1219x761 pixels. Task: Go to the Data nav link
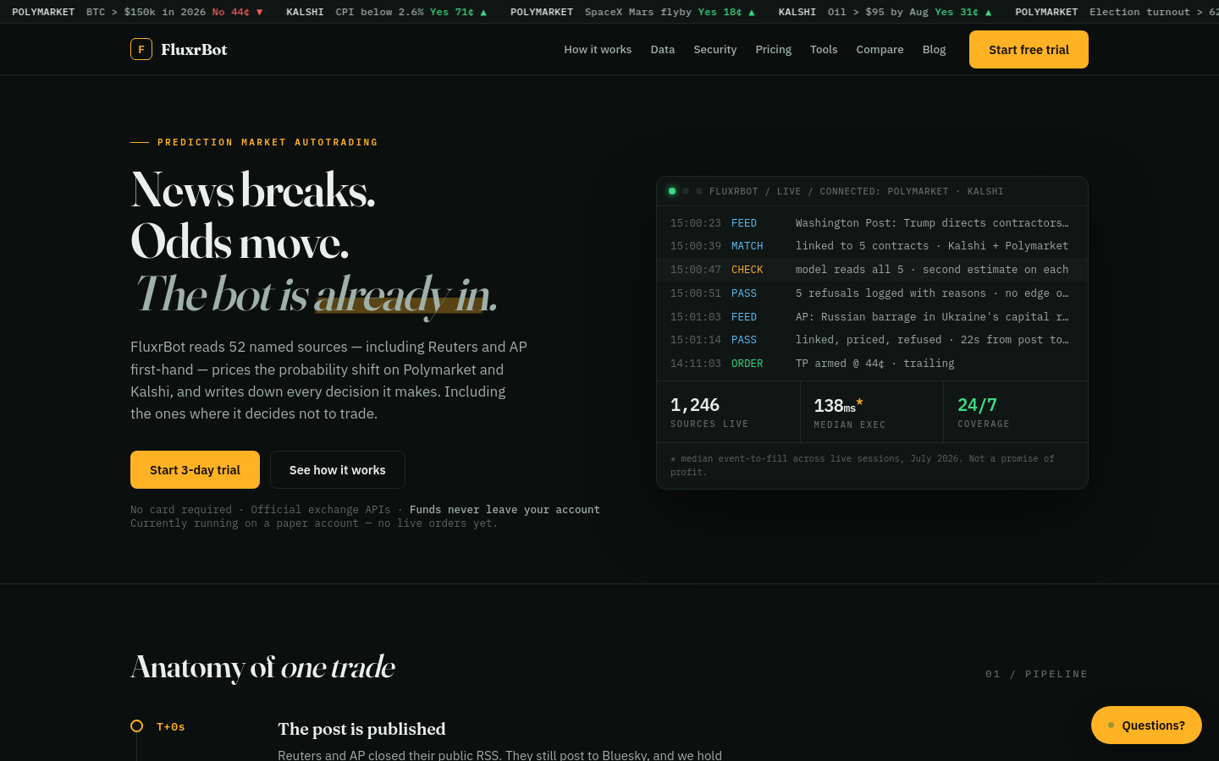coord(663,49)
